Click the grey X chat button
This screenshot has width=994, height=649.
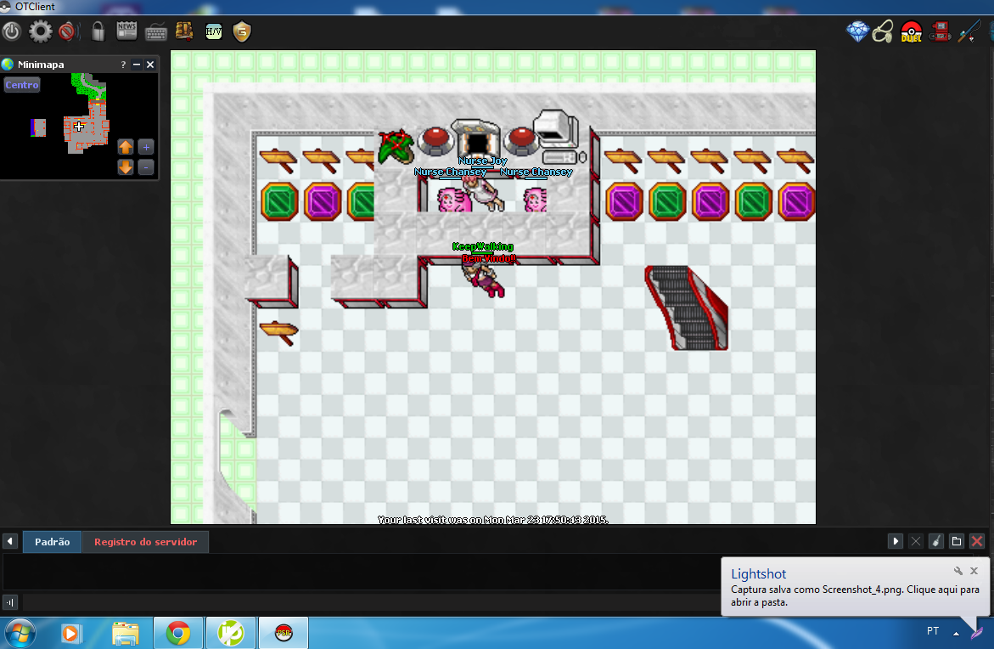coord(915,541)
